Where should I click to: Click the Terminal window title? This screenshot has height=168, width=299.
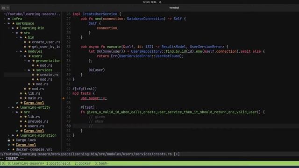point(174,8)
